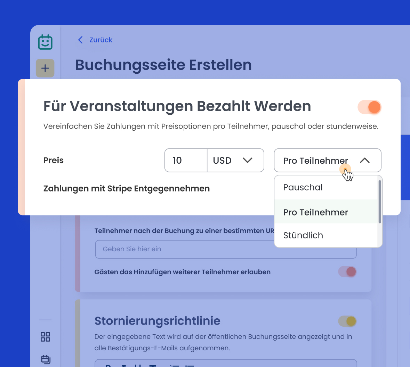Click the plus create button in sidebar
Screen dimensions: 410x367
pyautogui.click(x=45, y=68)
